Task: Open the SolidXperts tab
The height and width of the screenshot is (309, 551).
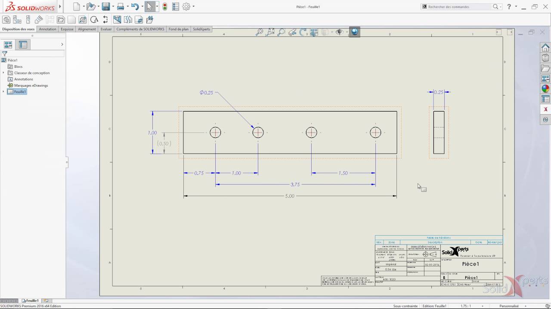Action: (x=201, y=29)
